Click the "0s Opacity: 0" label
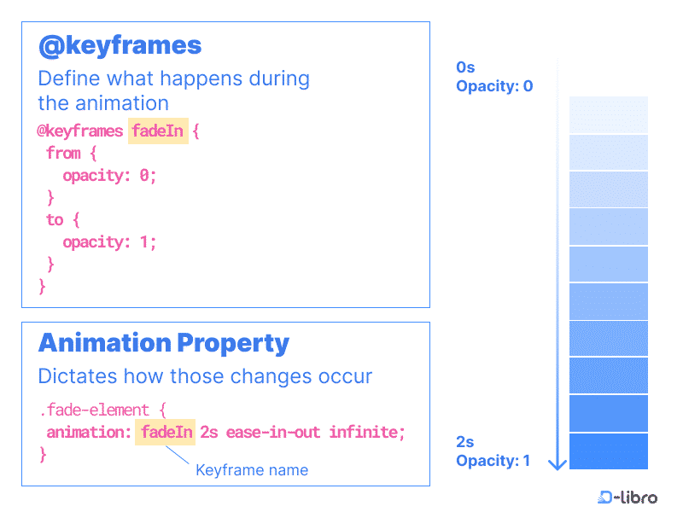Screen dimensions: 683x512 493,76
